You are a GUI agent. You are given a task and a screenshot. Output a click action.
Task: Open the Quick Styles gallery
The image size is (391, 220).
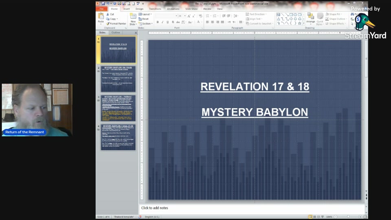(320, 17)
